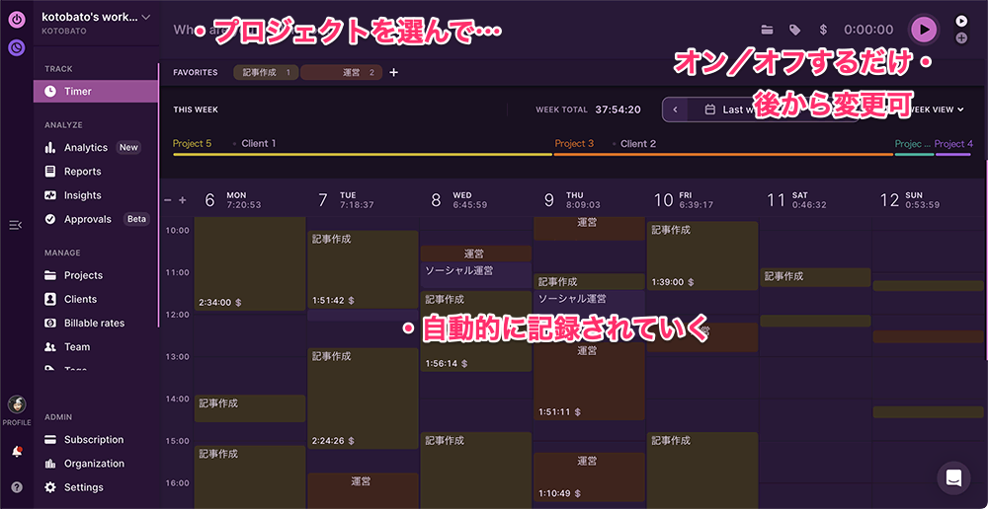The image size is (988, 509).
Task: Go to previous week arrow
Action: coord(676,109)
